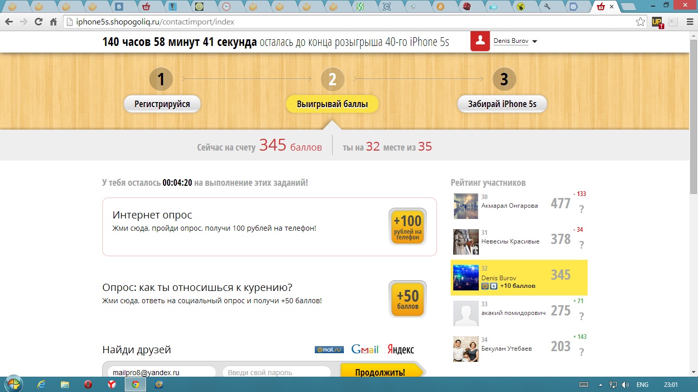Click the browser forward arrow

tap(24, 22)
